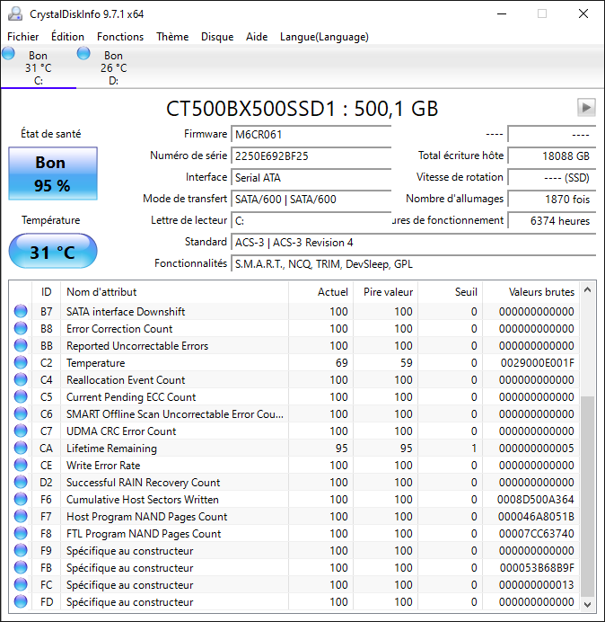Click status orb of Successful RAIN Recovery row
Screen dimensions: 605x622
pos(21,482)
